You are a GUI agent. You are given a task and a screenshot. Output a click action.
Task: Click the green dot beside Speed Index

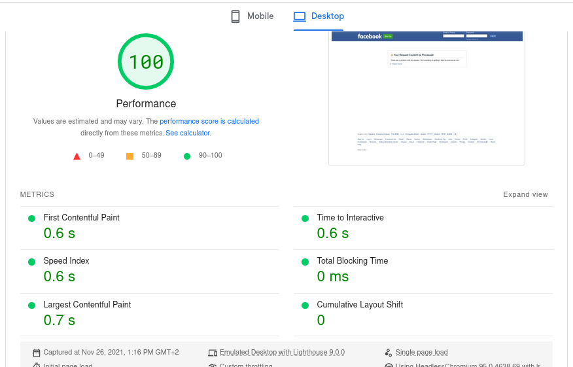point(31,262)
